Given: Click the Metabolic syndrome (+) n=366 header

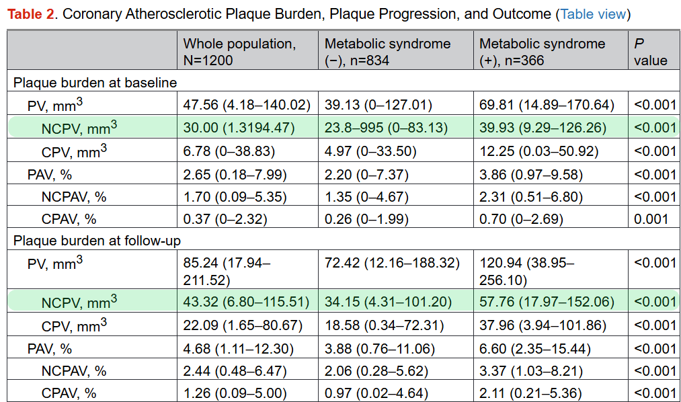Looking at the screenshot, I should [542, 52].
